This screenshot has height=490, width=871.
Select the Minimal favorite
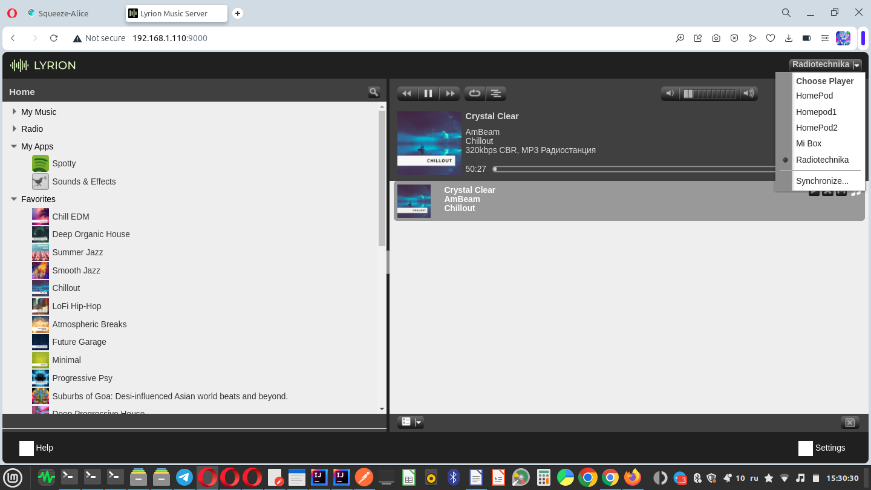click(x=67, y=360)
